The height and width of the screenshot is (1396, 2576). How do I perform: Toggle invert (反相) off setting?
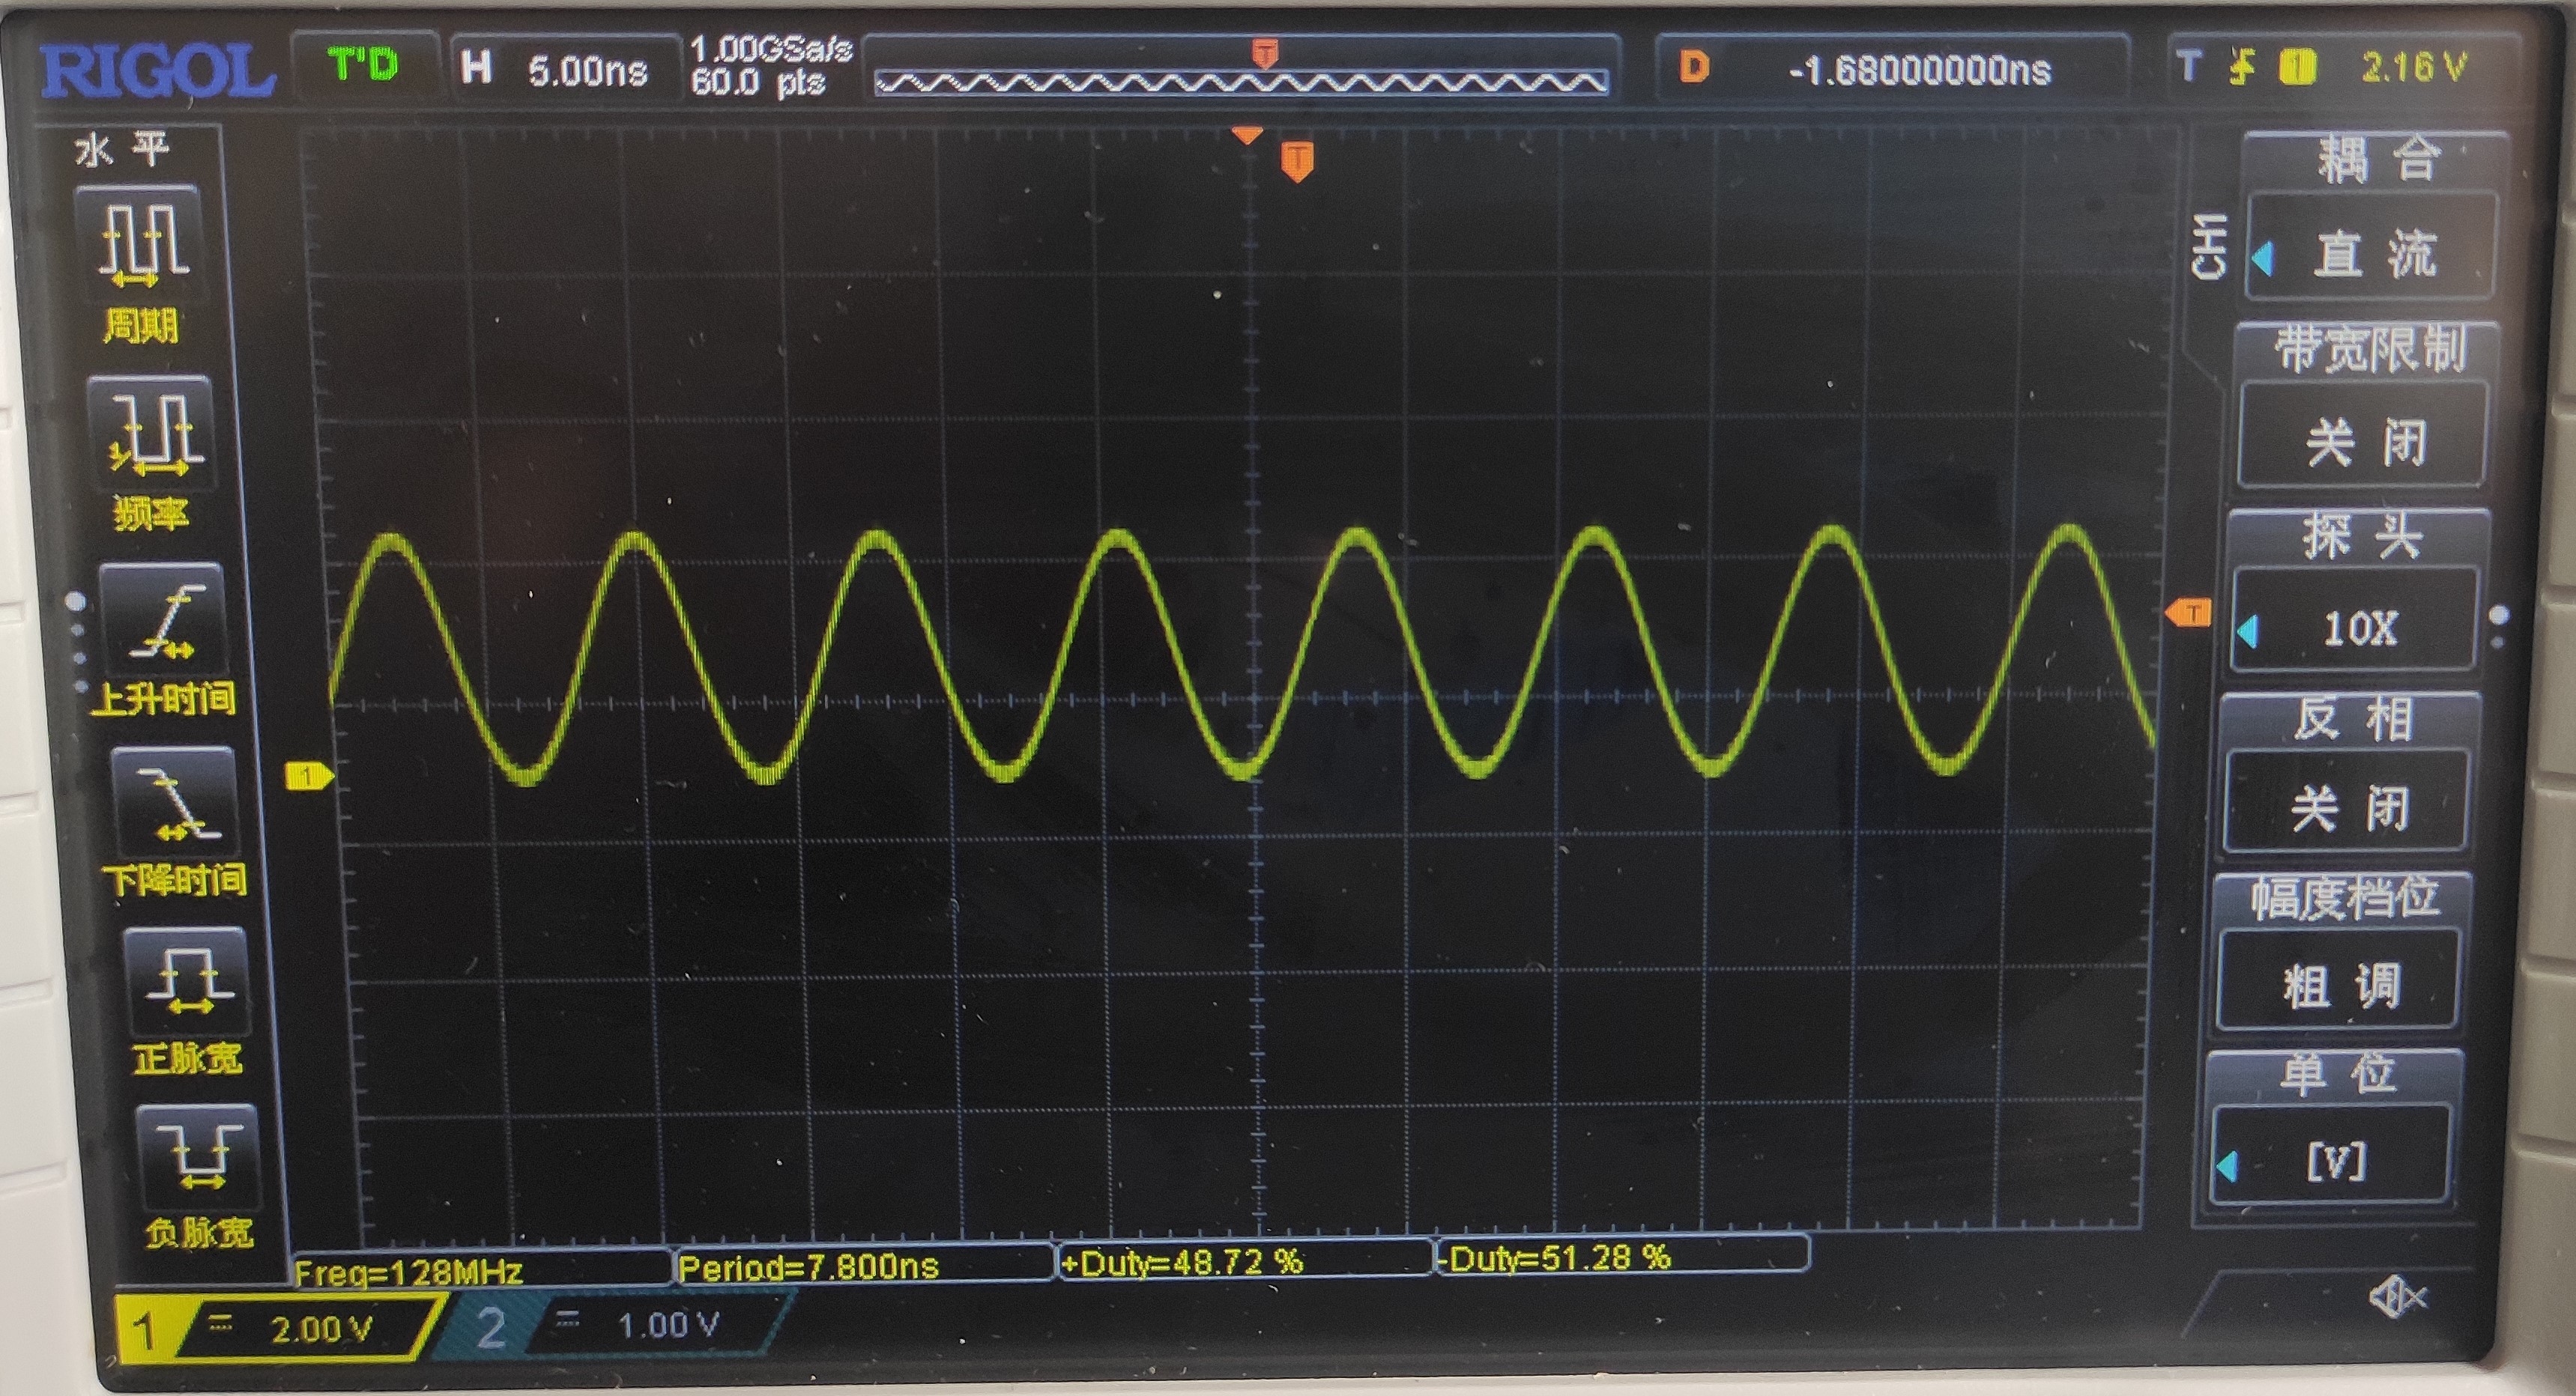2346,807
